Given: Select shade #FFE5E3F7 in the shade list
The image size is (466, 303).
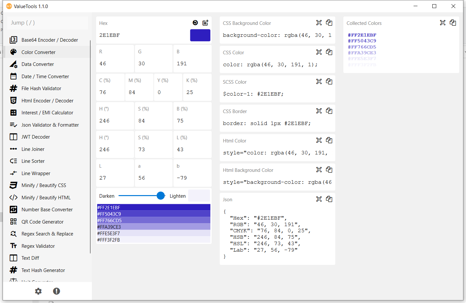Looking at the screenshot, I should click(154, 233).
